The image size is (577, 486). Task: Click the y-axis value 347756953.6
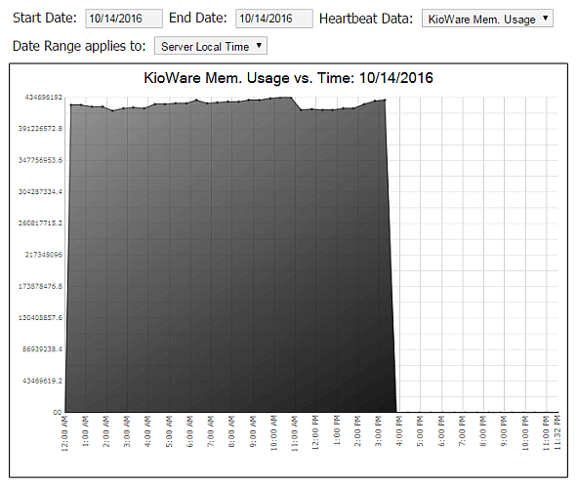pyautogui.click(x=40, y=160)
